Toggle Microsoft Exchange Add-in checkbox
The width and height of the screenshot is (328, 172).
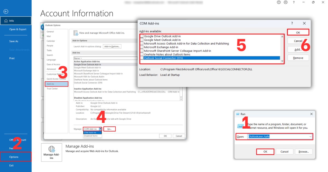pos(142,47)
